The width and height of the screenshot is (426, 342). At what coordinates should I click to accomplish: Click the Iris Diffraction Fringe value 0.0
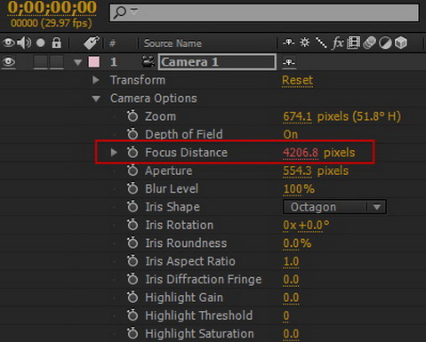291,280
